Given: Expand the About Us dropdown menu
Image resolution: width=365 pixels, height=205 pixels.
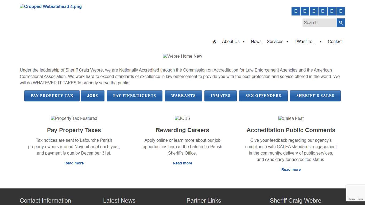Looking at the screenshot, I should 233,42.
